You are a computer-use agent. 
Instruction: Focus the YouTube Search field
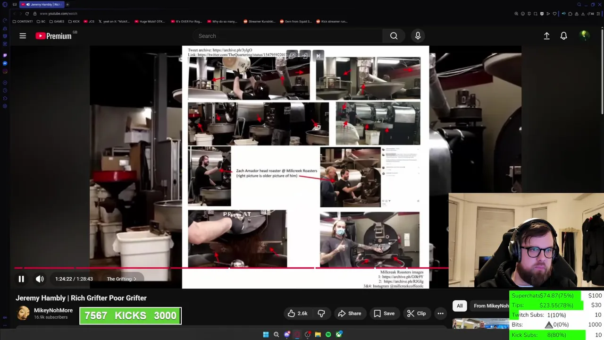click(288, 36)
